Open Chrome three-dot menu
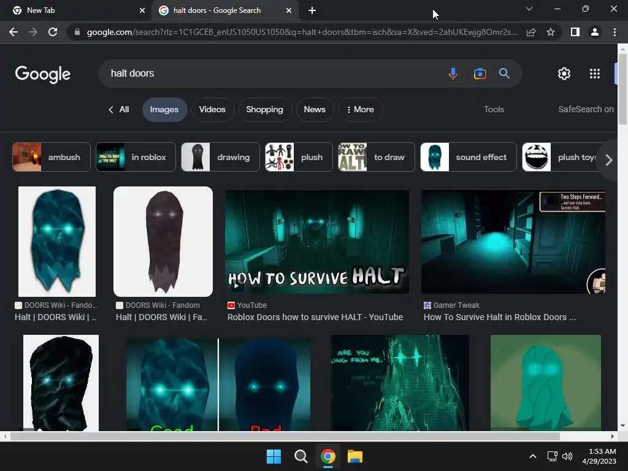The height and width of the screenshot is (471, 628). (x=615, y=32)
